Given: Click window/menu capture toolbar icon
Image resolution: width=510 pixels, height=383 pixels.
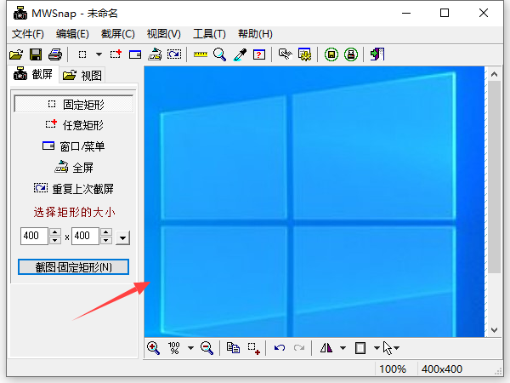Looking at the screenshot, I should [x=135, y=54].
